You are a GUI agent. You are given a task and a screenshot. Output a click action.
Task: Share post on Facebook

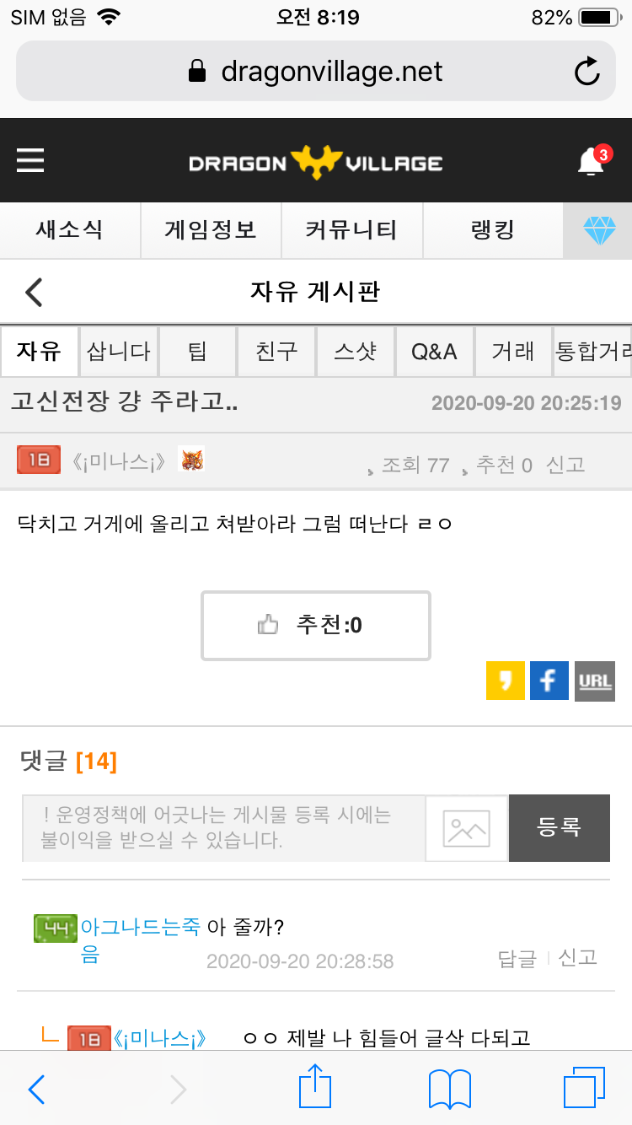click(x=549, y=681)
